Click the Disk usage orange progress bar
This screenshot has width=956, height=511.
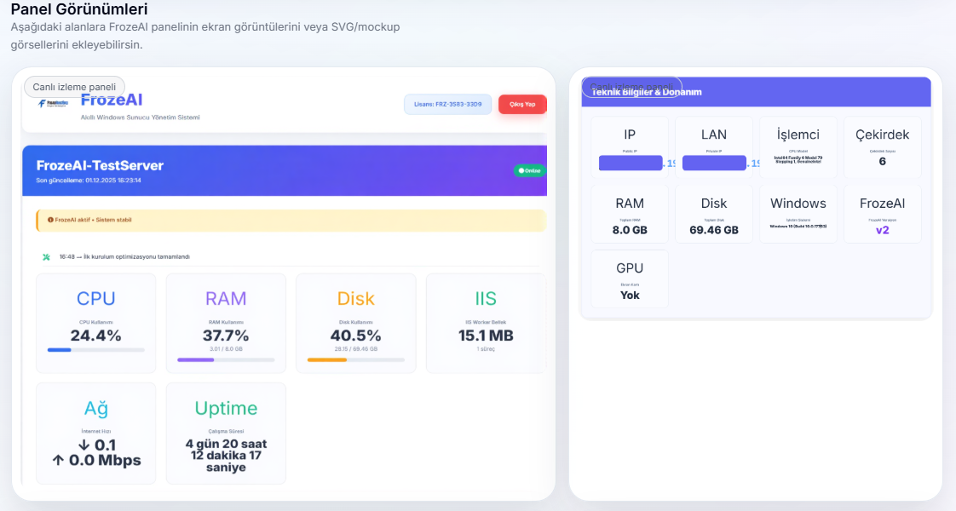coord(355,359)
